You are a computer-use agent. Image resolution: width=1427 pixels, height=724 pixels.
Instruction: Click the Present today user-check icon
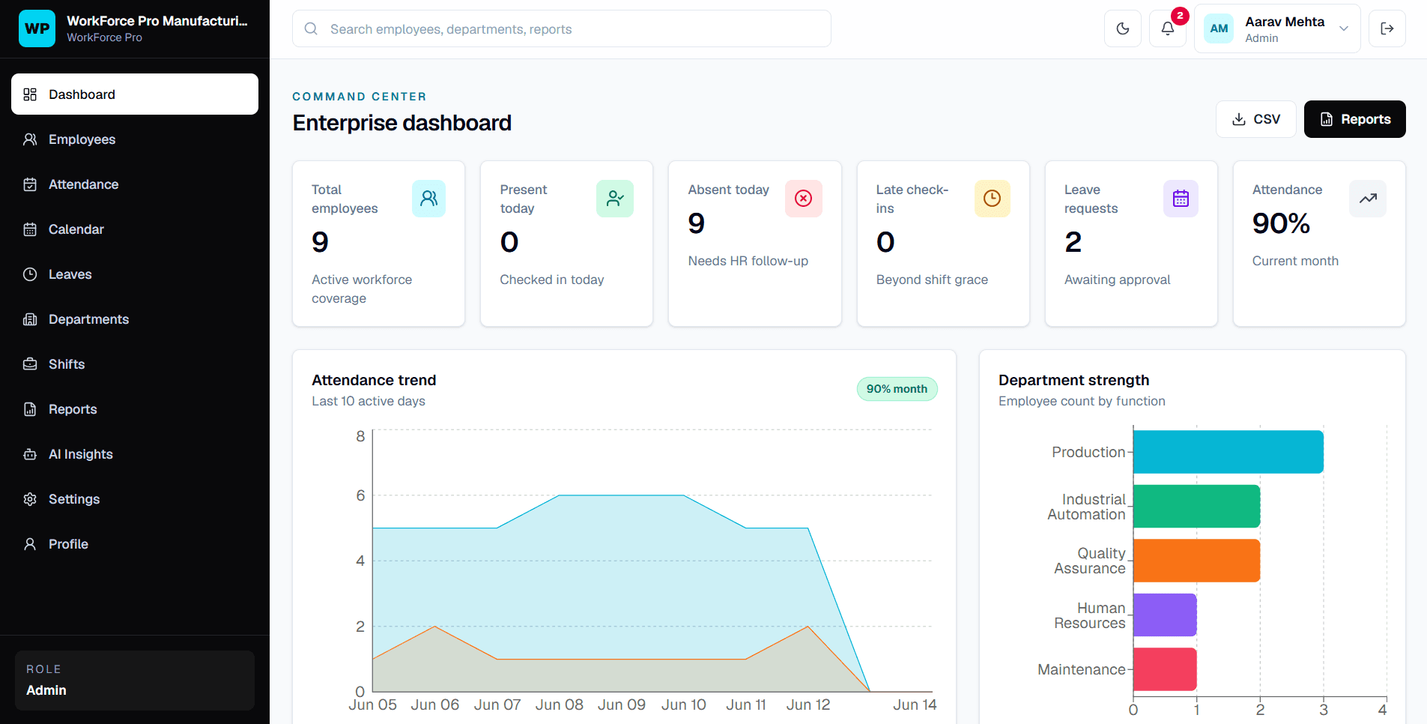tap(615, 199)
